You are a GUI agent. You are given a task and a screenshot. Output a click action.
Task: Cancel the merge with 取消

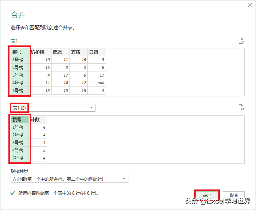pos(234,195)
